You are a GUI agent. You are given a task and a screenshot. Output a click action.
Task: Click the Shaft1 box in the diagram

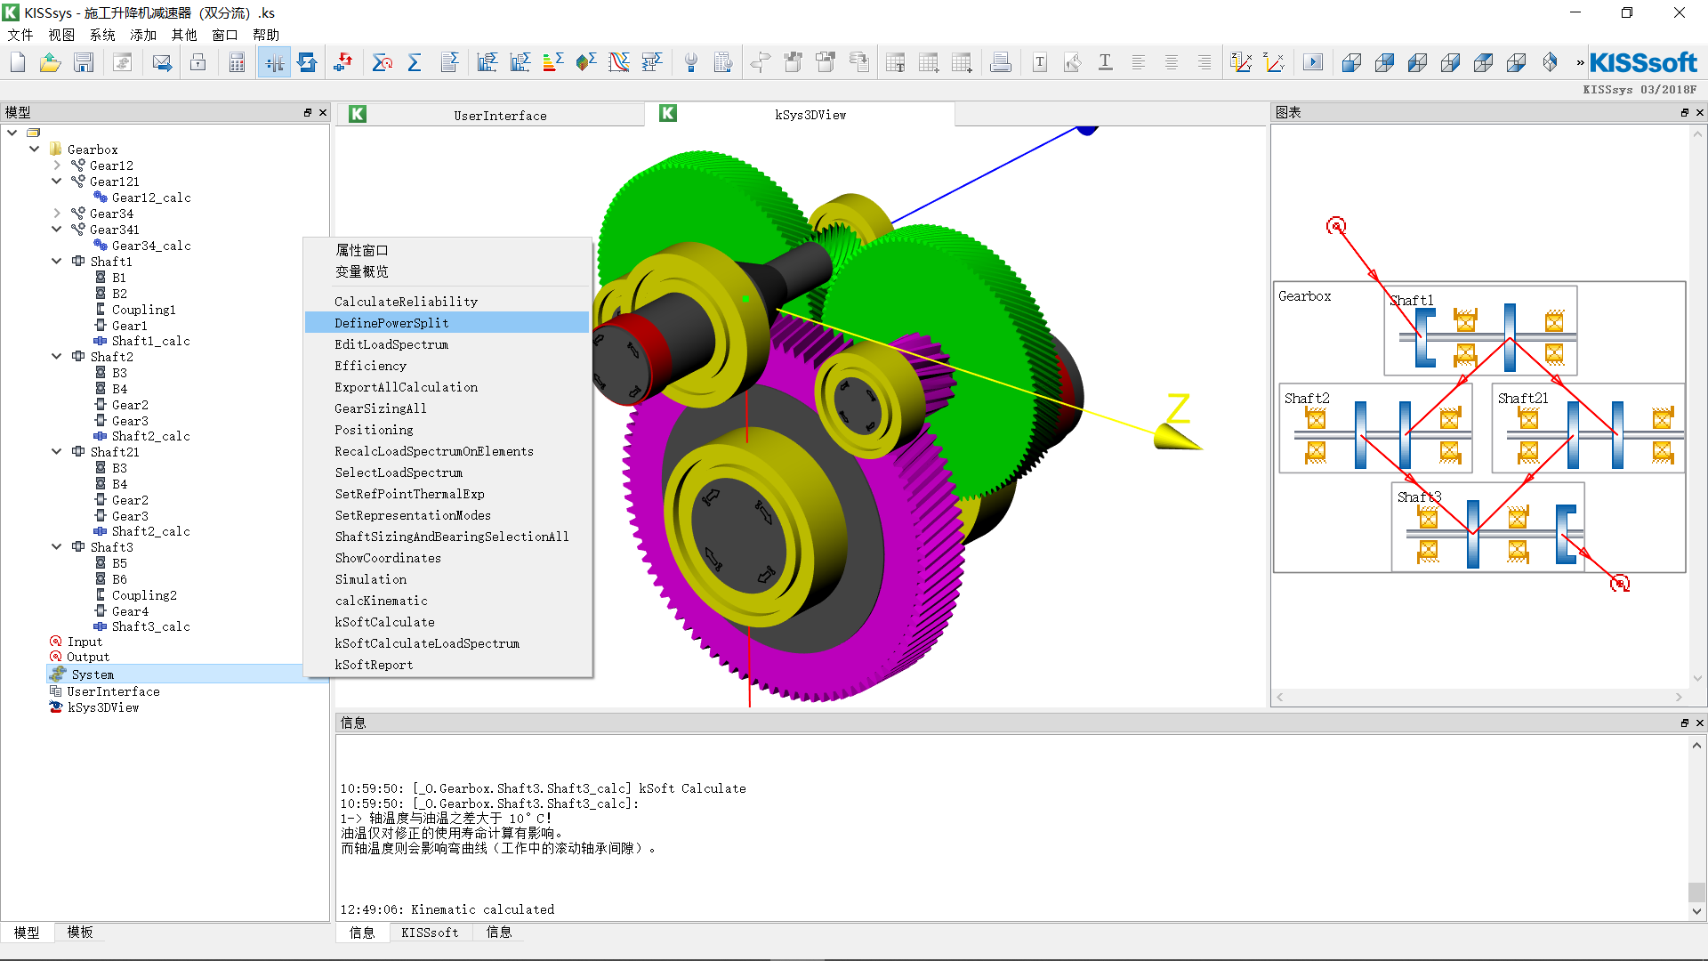pos(1480,330)
